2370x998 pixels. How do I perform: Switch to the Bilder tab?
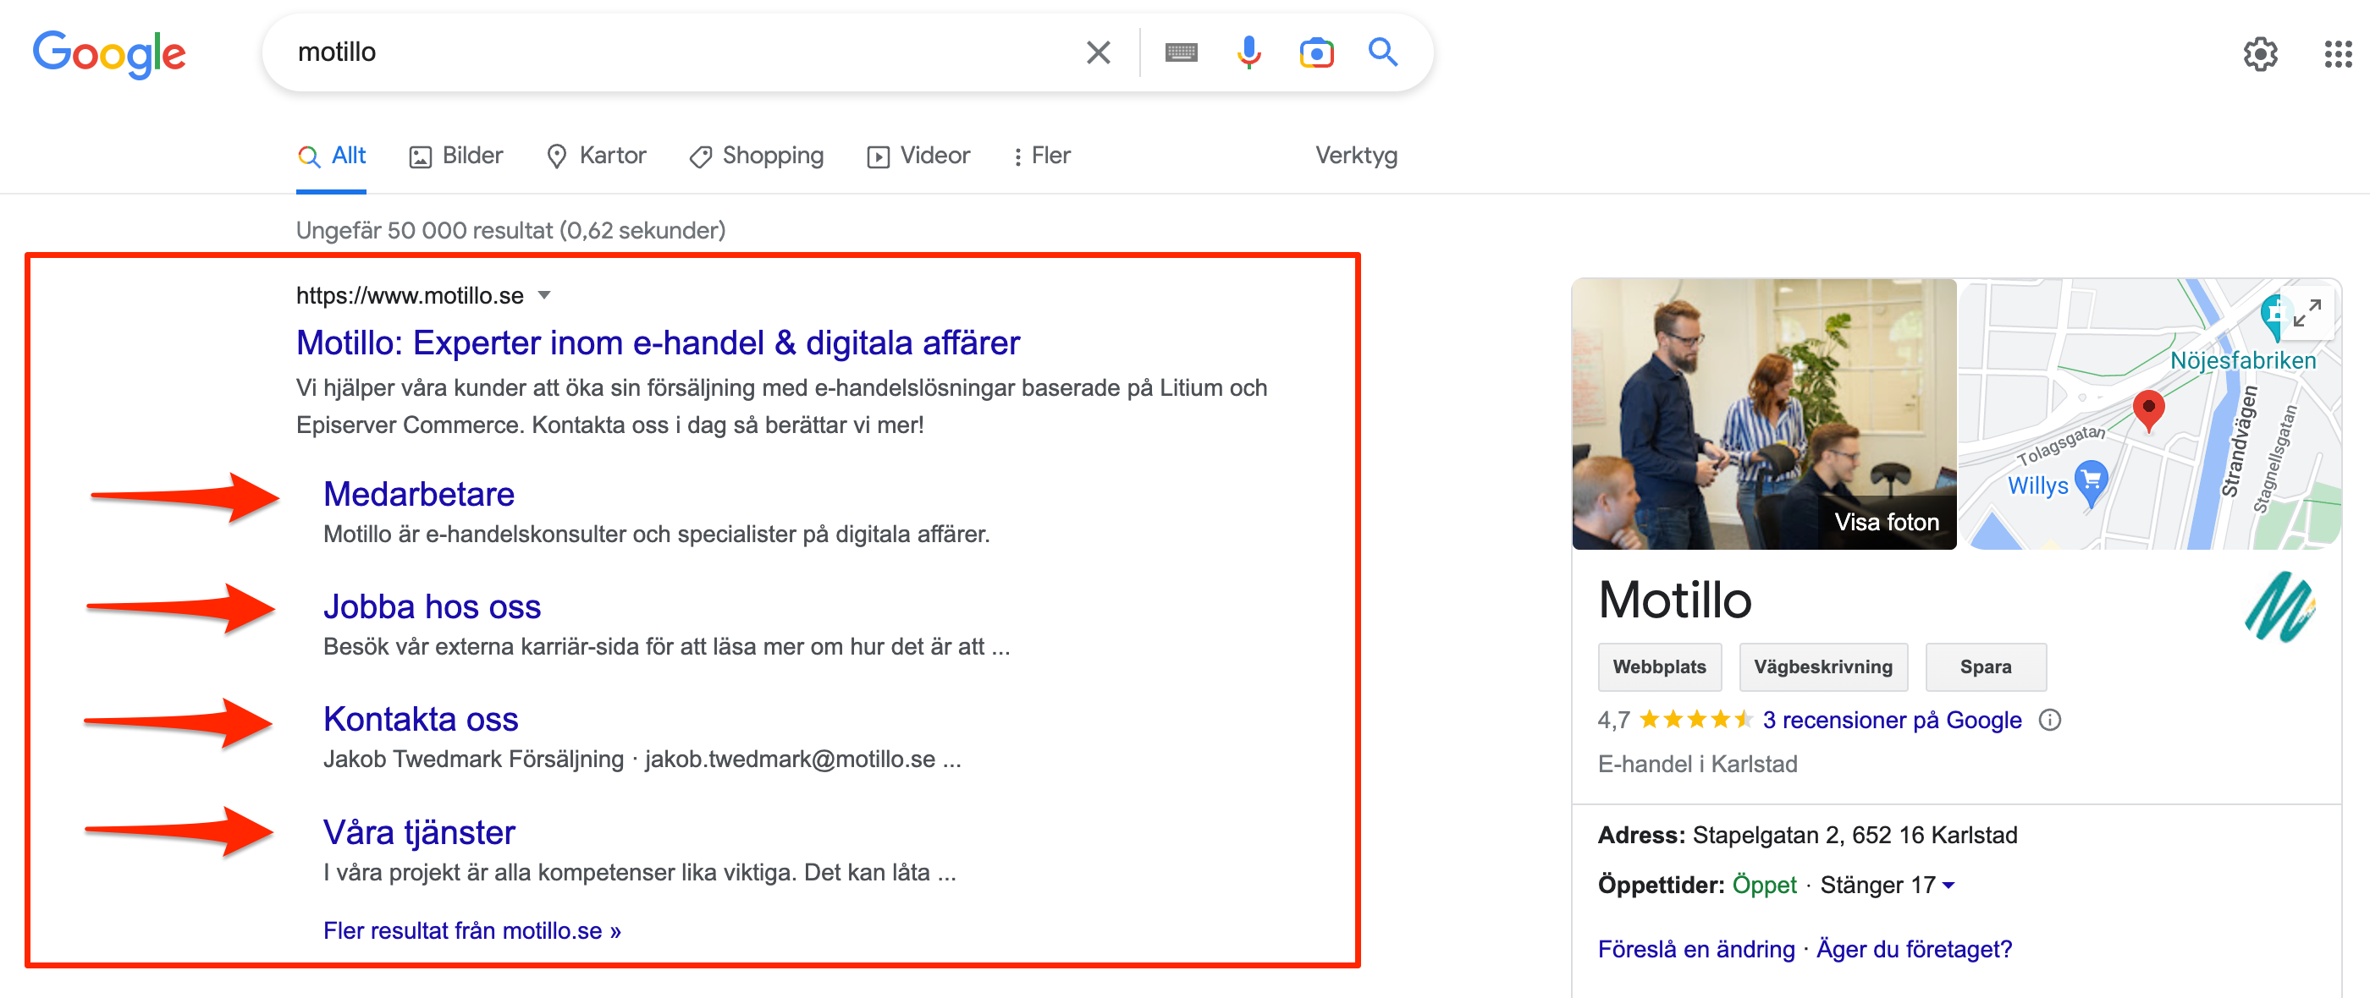point(456,156)
